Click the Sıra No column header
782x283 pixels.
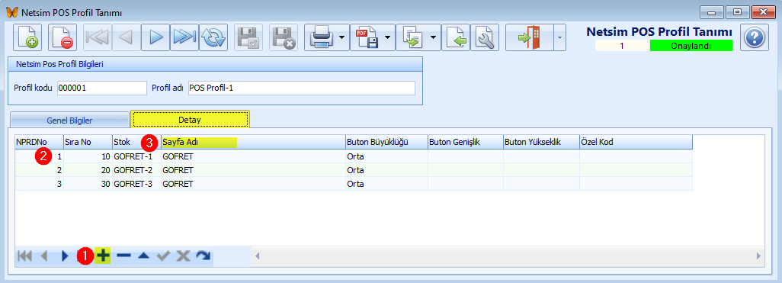[x=88, y=142]
